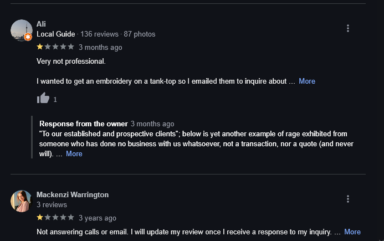Expand Mackenzi Warrington's review with More

(352, 232)
